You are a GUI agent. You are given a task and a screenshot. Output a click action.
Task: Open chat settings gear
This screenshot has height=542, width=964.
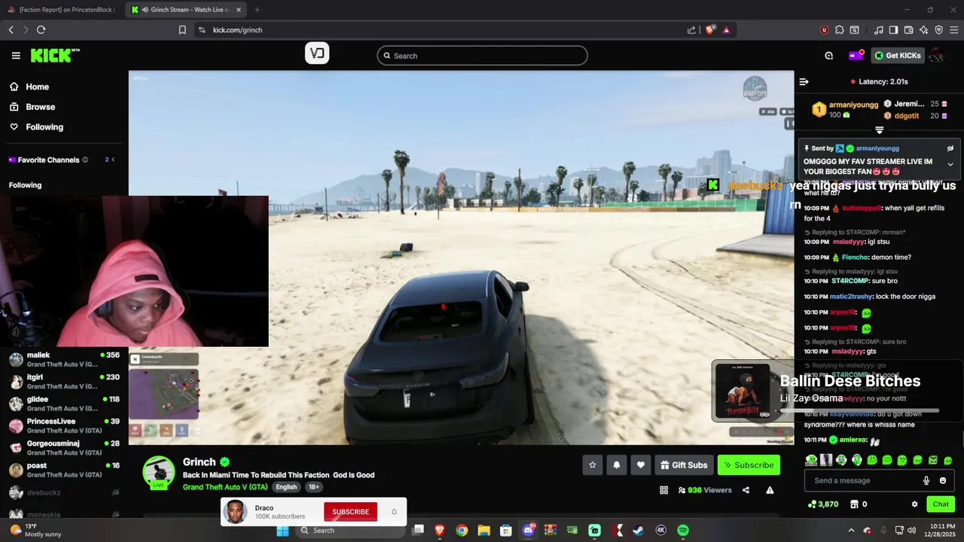point(914,504)
